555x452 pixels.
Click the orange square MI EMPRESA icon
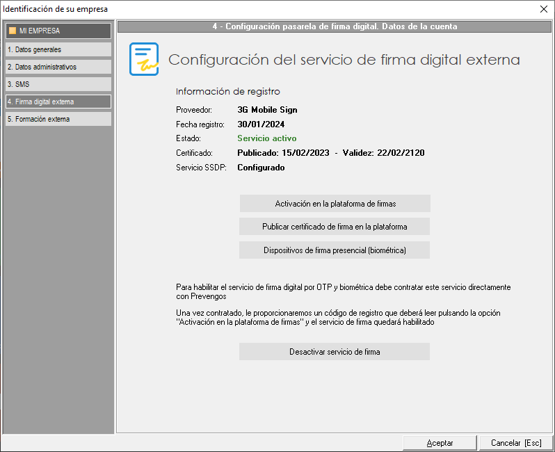[x=13, y=31]
